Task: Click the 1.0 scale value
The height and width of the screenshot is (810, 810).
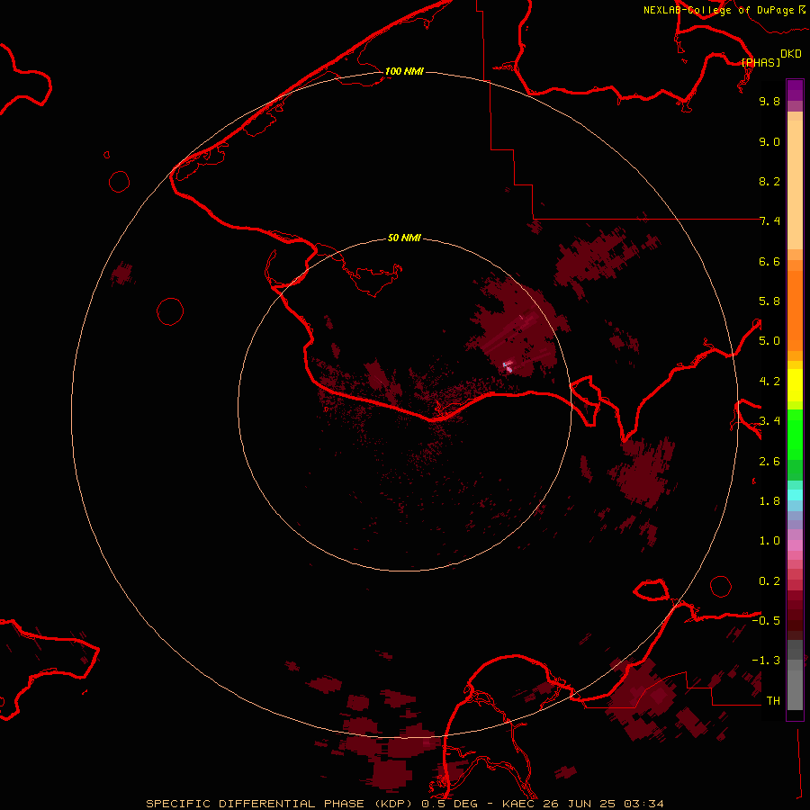Action: pyautogui.click(x=769, y=541)
